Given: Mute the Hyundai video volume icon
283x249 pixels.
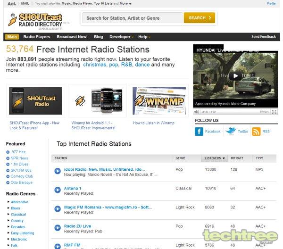Looking at the screenshot, I should click(x=196, y=112).
